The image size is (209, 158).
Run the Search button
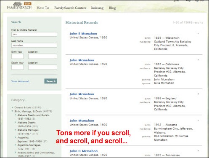[51, 81]
